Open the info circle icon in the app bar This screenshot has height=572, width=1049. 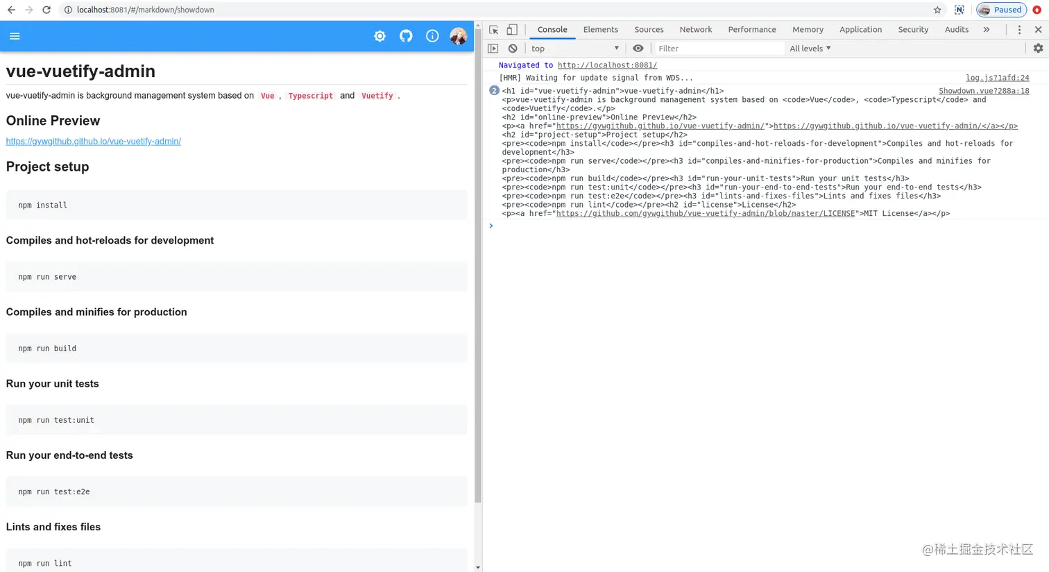[432, 36]
